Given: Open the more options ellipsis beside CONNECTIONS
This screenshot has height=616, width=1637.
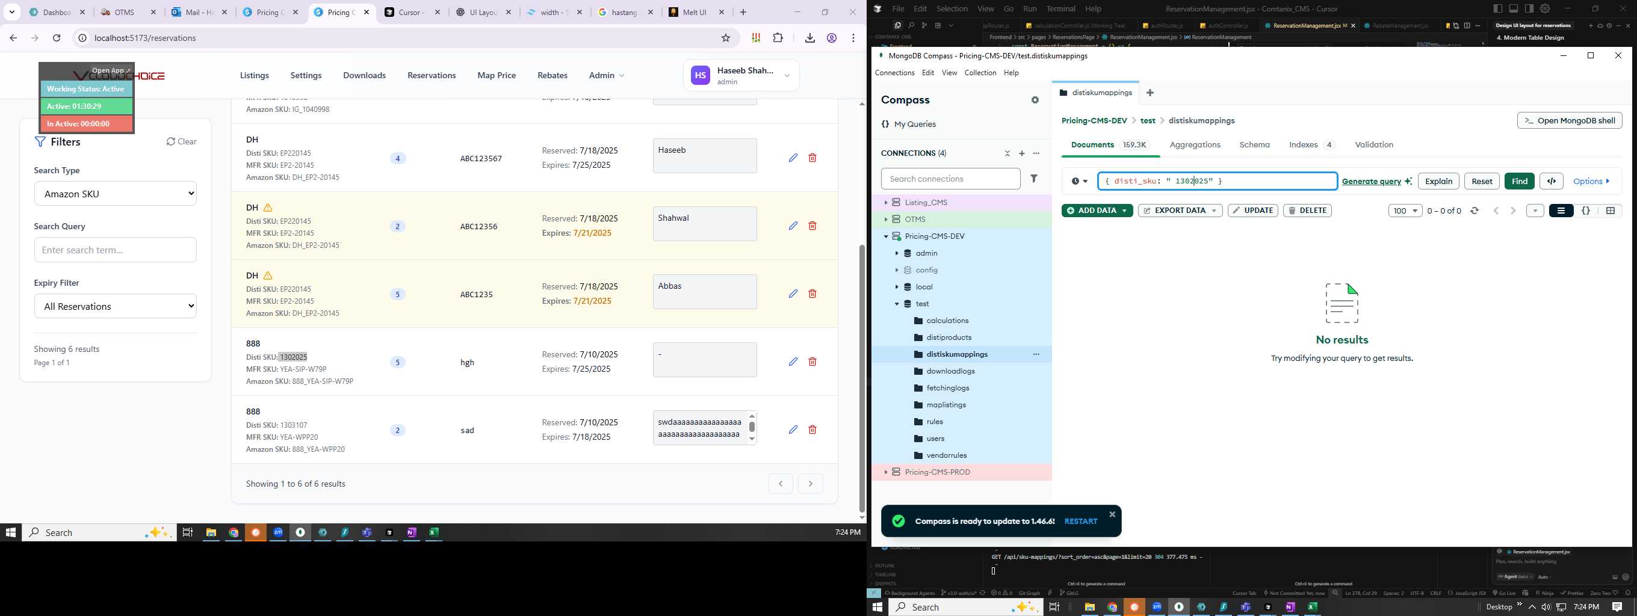Looking at the screenshot, I should tap(1036, 153).
